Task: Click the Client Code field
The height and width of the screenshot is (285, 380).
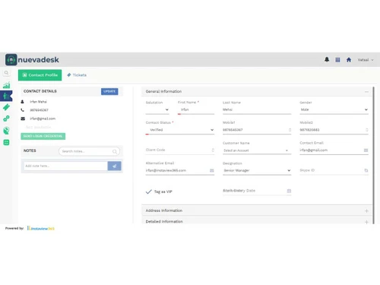Action: 180,150
